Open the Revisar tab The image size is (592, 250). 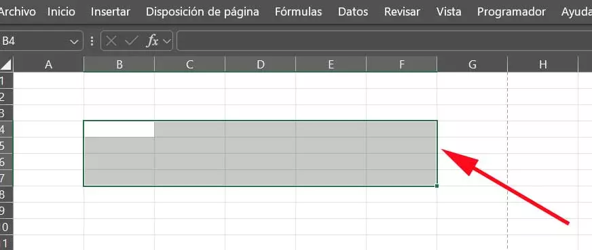(x=402, y=12)
